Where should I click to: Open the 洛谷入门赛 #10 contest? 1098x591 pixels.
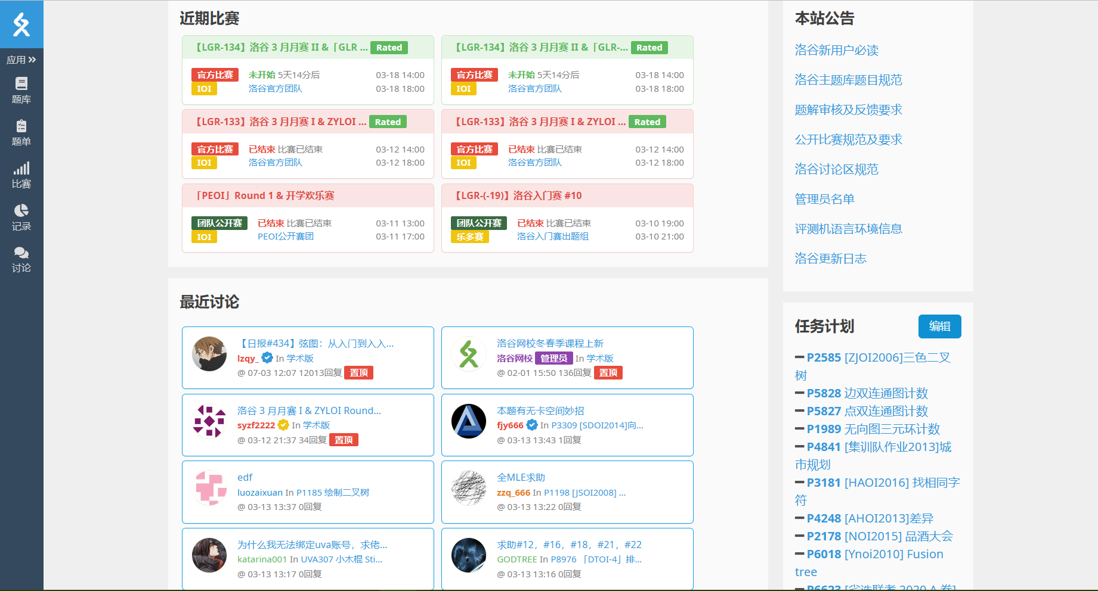coord(518,196)
